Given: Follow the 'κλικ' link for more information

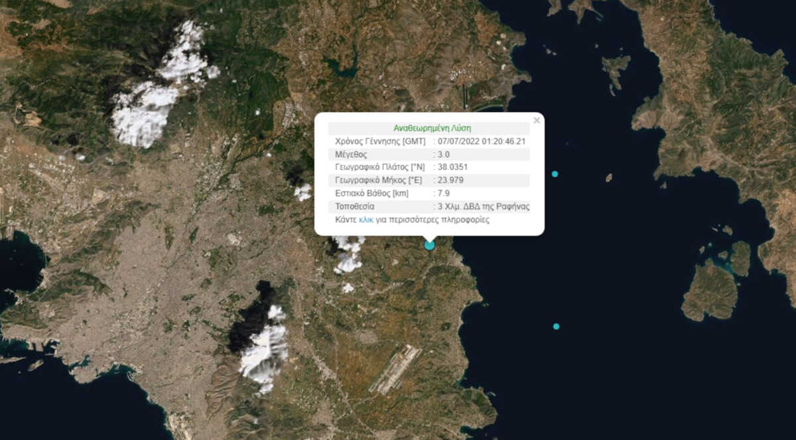Looking at the screenshot, I should pos(366,220).
